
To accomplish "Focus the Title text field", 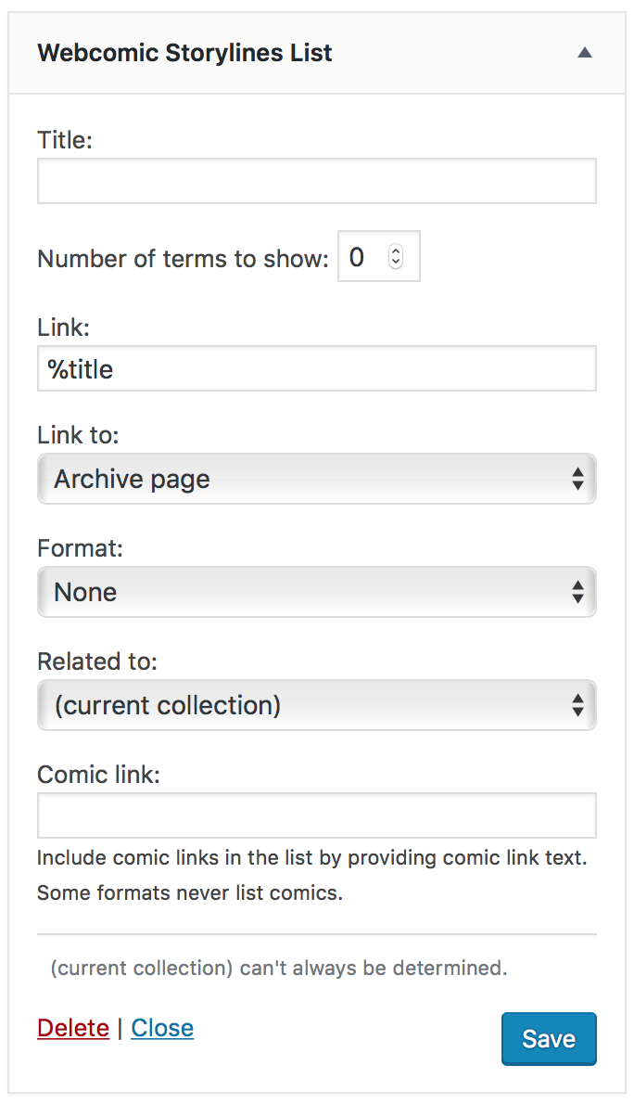I will click(316, 181).
